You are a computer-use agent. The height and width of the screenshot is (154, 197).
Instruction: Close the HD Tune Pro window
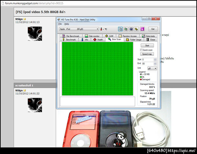tap(156, 19)
